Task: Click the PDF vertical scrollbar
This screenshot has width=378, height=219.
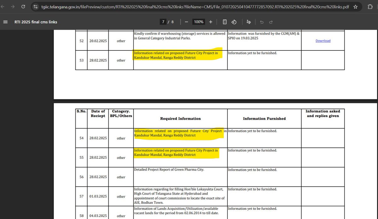Action: pos(376,95)
